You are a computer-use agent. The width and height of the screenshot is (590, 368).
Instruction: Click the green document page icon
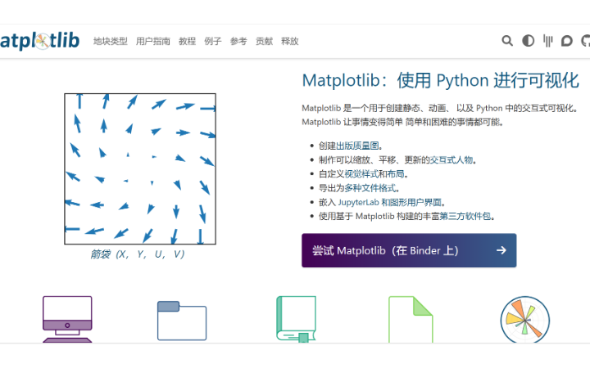411,319
